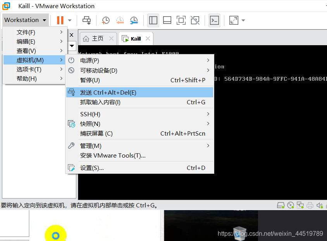Revert to snapshot using the toolbar icon
Image resolution: width=327 pixels, height=241 pixels.
point(120,20)
